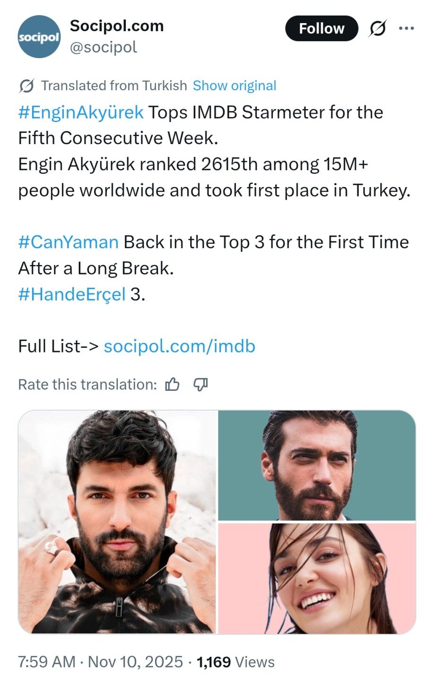This screenshot has width=434, height=686.
Task: Visit the socipol.com/imdb link
Action: click(x=179, y=346)
